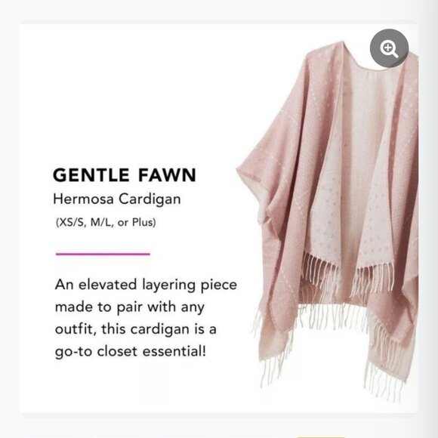Click the GENTLE FAWN brand heading
Screen dimensions: 438x438
coord(125,175)
